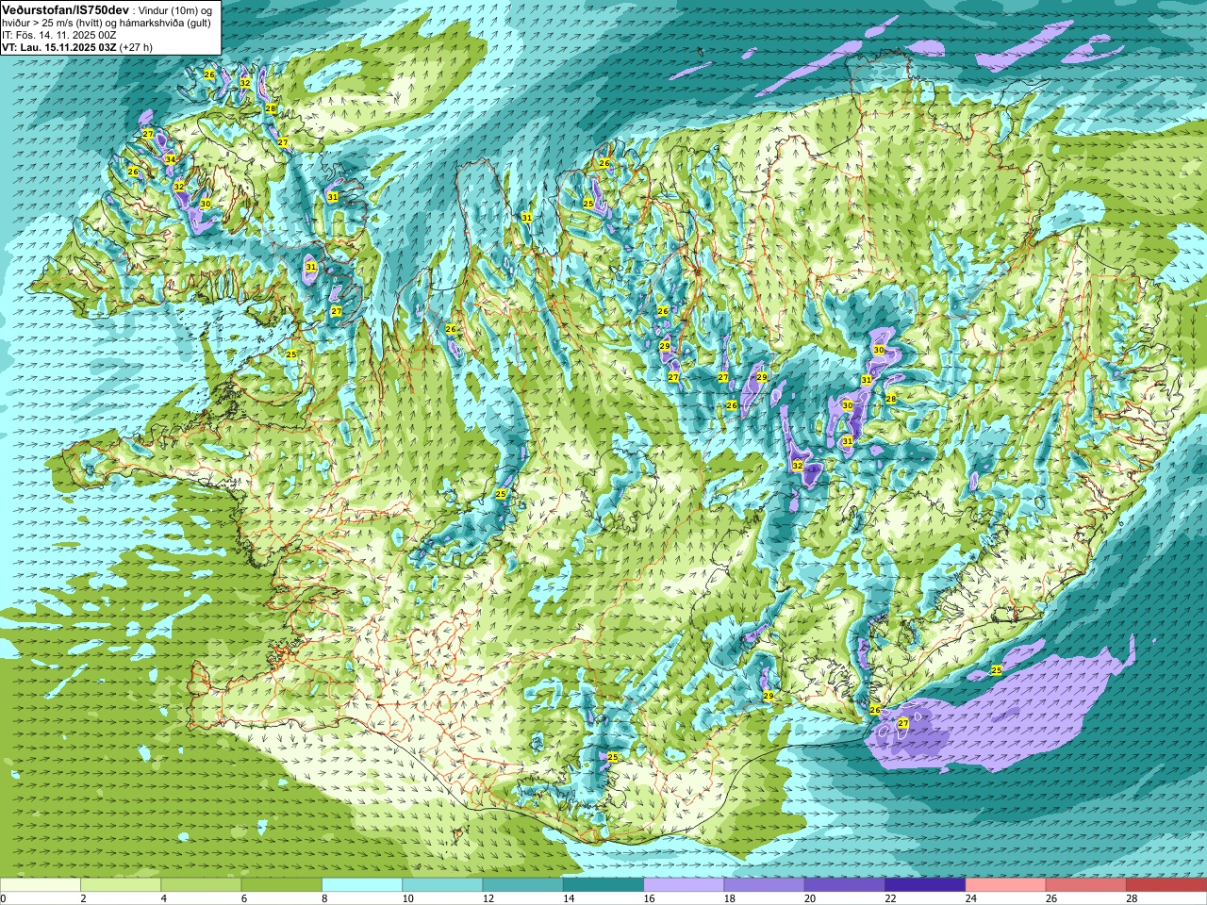Select the 0–2 m/s legend color swatch
This screenshot has width=1207, height=905.
[x=41, y=885]
